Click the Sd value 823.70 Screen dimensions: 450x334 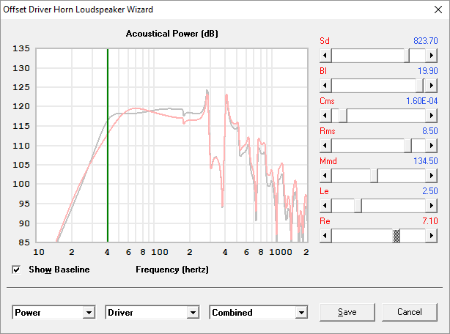click(426, 41)
